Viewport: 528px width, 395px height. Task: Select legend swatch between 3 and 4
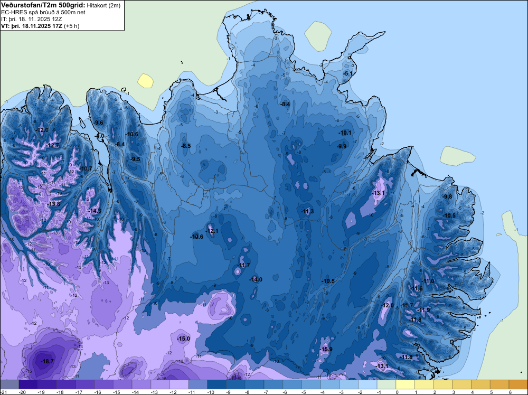[462, 384]
